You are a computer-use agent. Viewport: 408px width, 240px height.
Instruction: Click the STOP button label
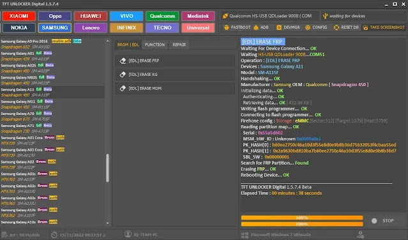click(388, 221)
